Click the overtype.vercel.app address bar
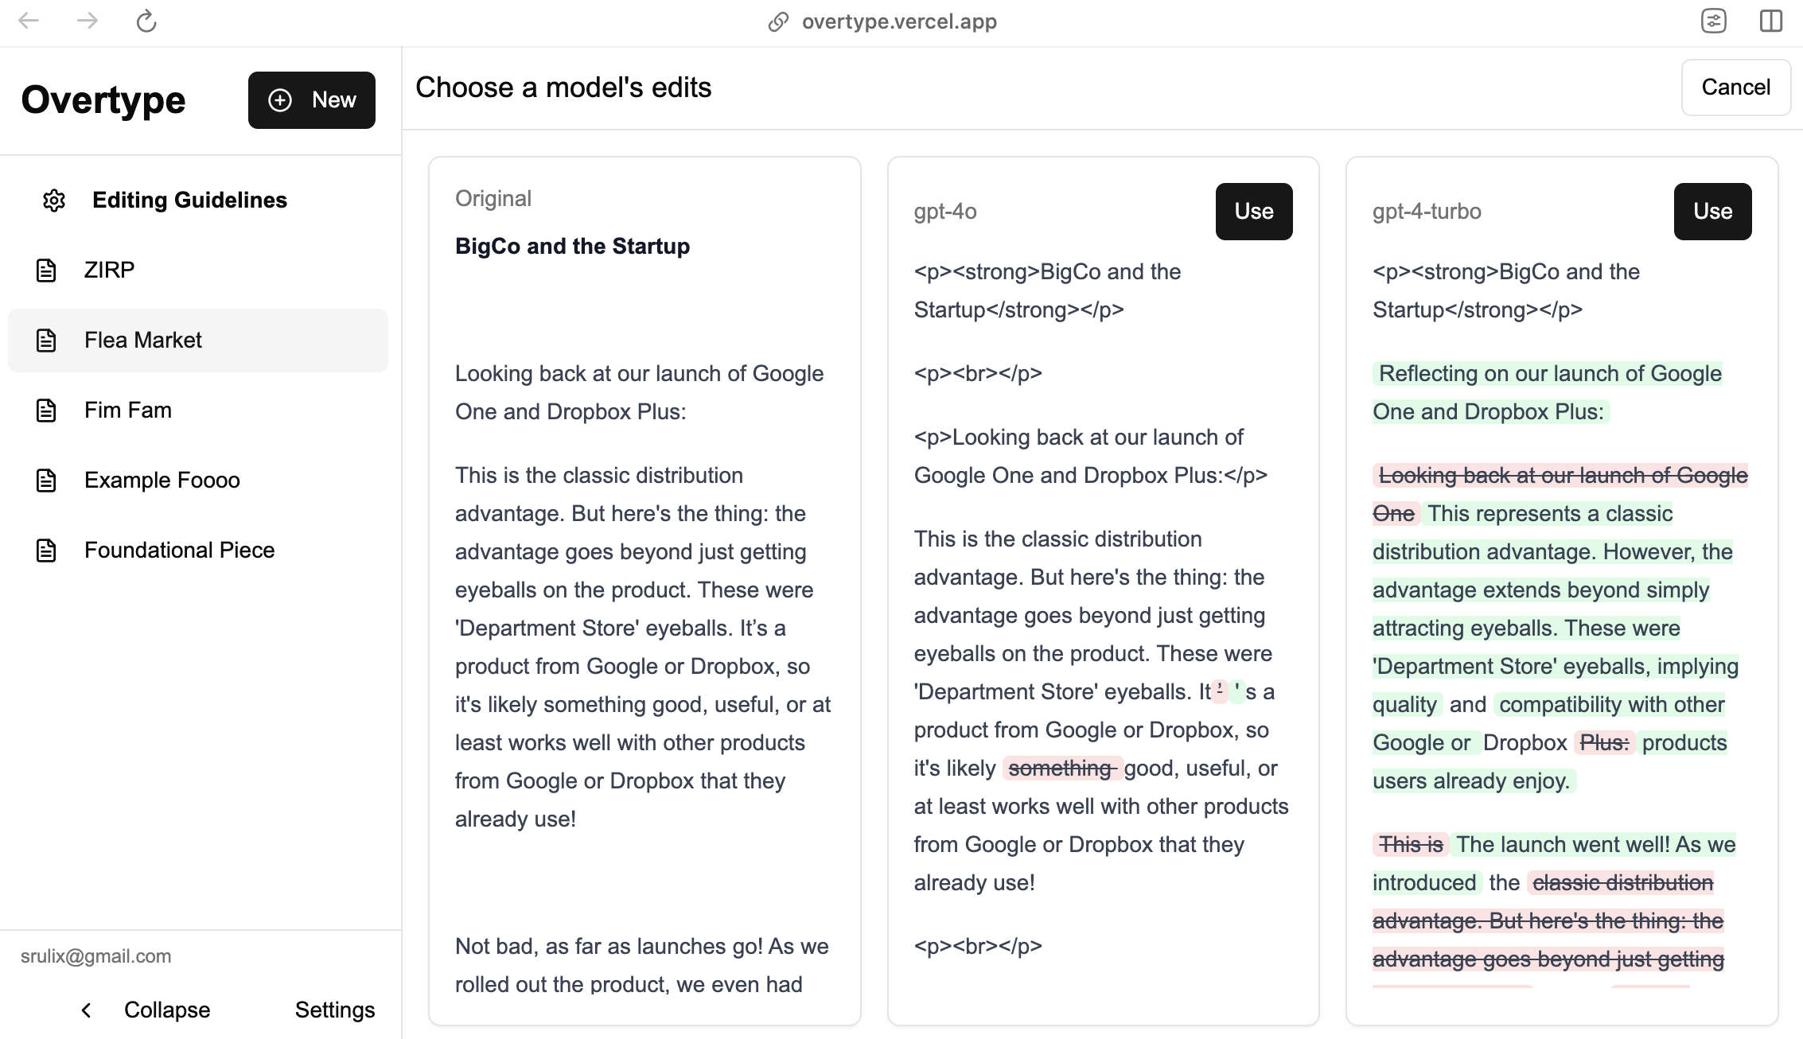The height and width of the screenshot is (1039, 1803). (x=899, y=21)
